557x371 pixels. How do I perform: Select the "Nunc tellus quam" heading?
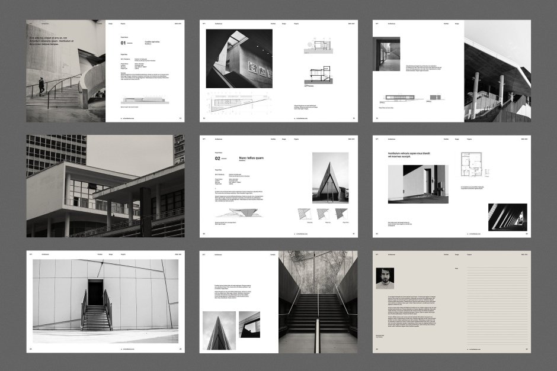(251, 158)
